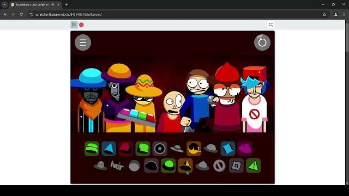Select the grey prohibition sign icon
The height and width of the screenshot is (196, 349).
point(219,166)
